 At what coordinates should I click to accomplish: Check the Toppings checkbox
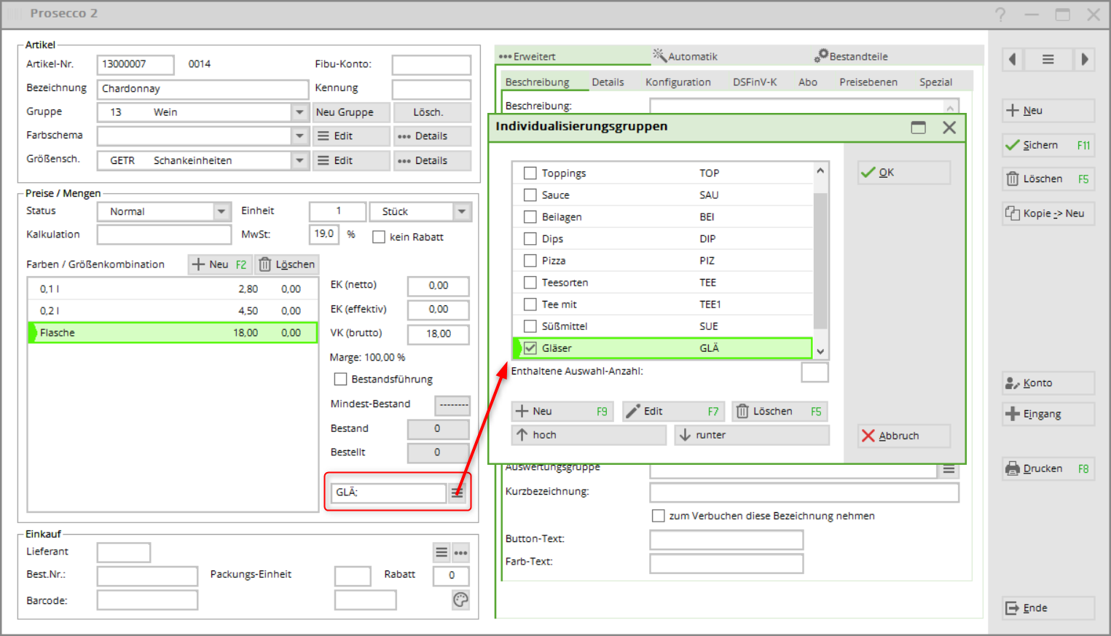(x=530, y=173)
